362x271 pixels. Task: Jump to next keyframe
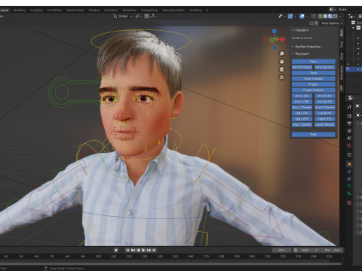click(149, 250)
